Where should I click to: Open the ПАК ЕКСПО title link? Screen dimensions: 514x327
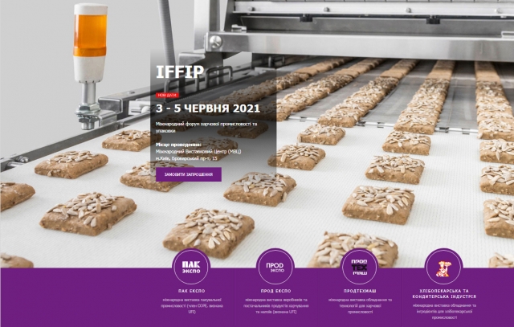pyautogui.click(x=191, y=291)
